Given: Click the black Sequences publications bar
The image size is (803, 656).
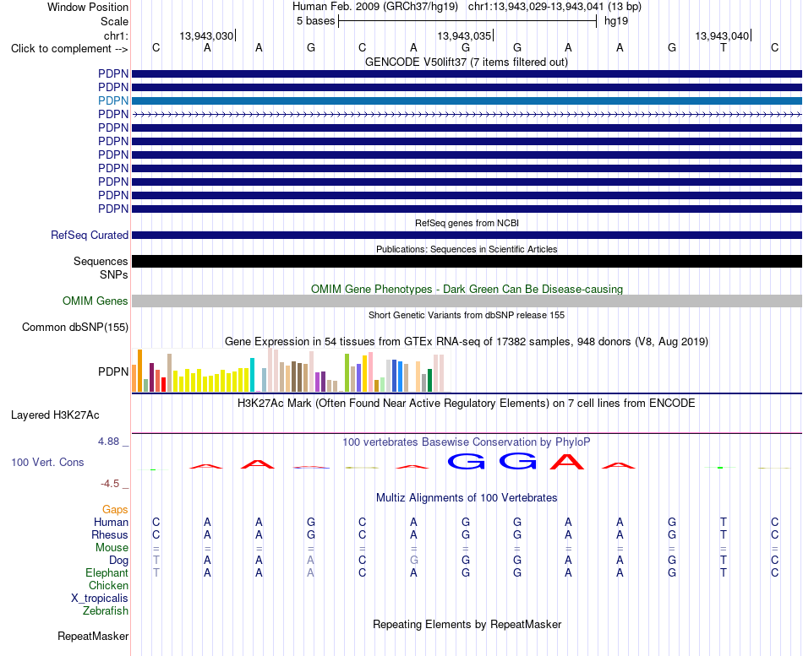Looking at the screenshot, I should point(467,262).
